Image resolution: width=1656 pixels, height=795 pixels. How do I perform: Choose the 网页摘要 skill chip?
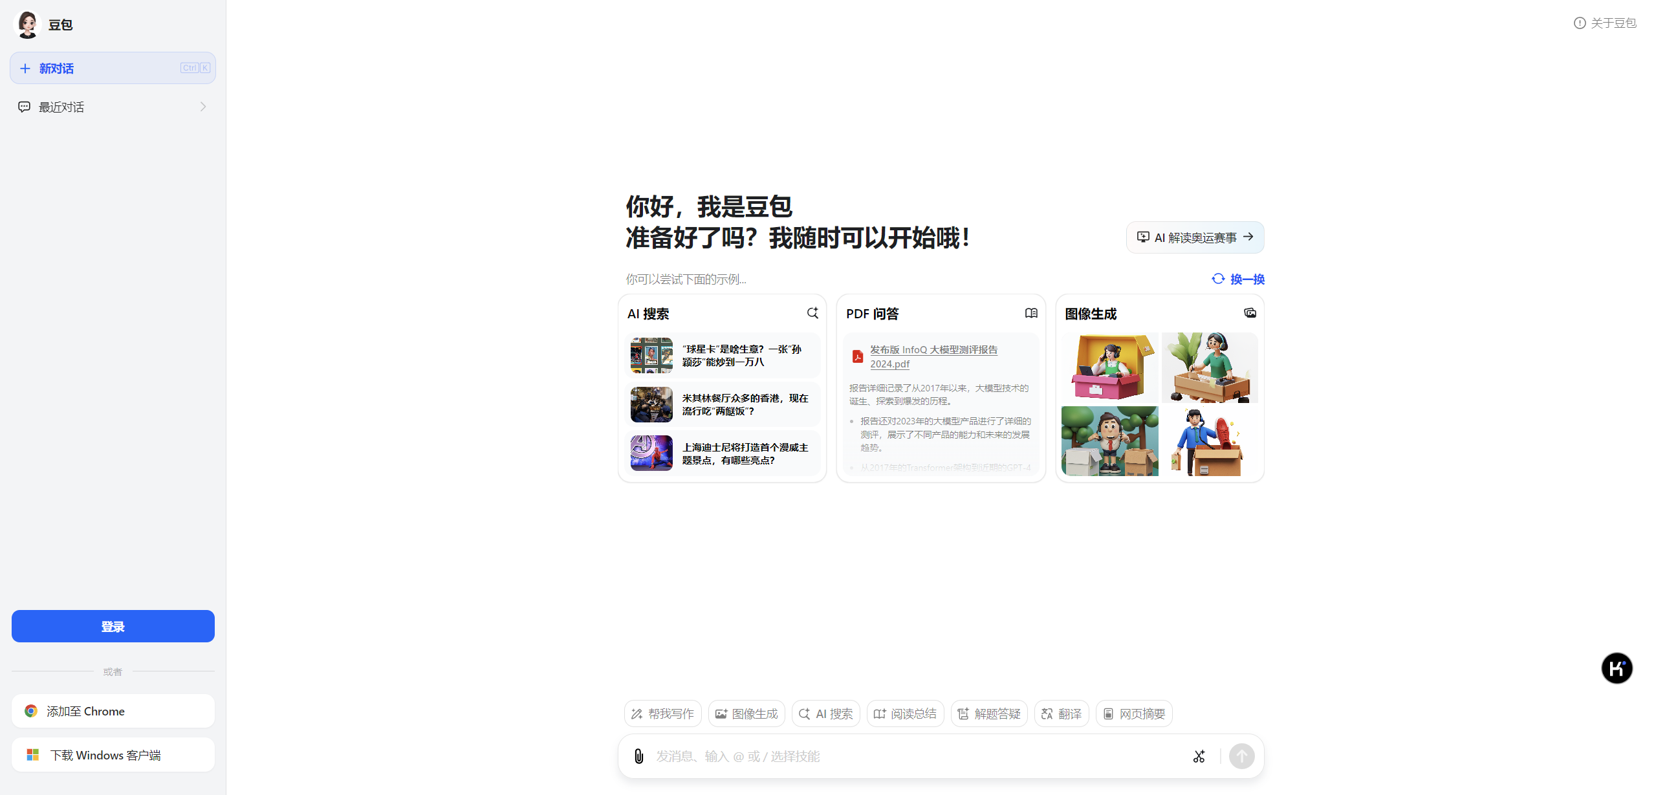point(1133,713)
